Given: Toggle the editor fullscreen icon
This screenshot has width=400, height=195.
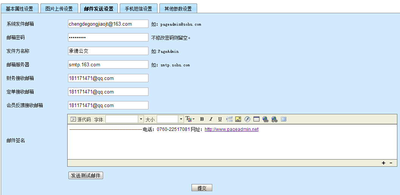Looking at the screenshot, I should (x=284, y=119).
